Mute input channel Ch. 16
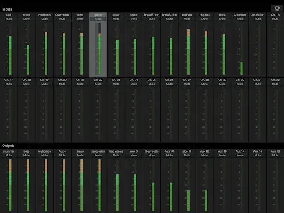 coord(275,19)
